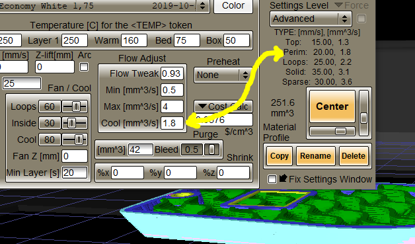Expand the Cost Calc section
The height and width of the screenshot is (244, 415).
[223, 106]
